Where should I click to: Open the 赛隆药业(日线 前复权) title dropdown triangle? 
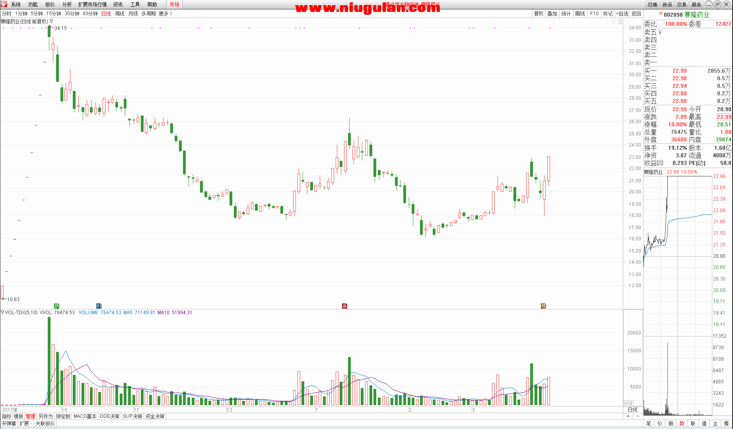coord(51,21)
